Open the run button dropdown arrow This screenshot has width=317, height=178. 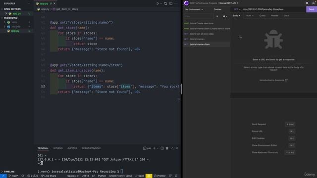(x=161, y=3)
